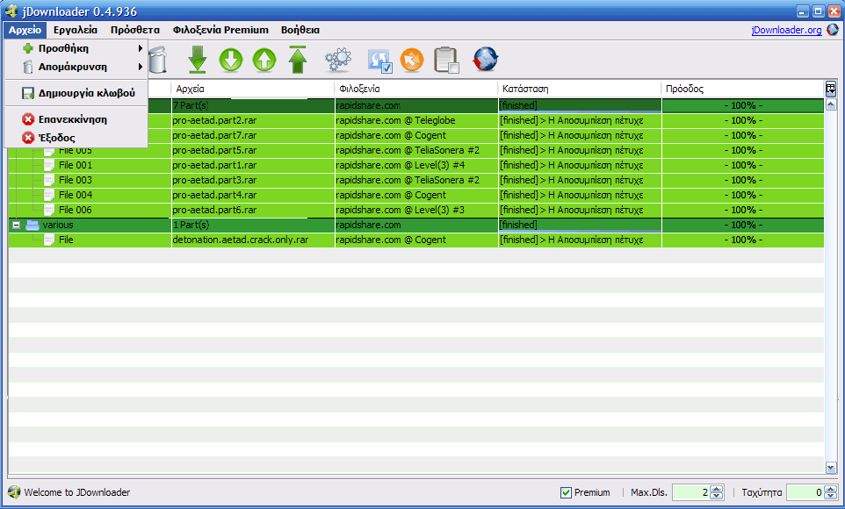
Task: Open the Πρόσθετα menu
Action: tap(134, 30)
